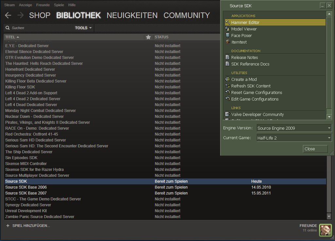The height and width of the screenshot is (241, 335).
Task: Select Killing Floor SDK entry
Action: [20, 87]
